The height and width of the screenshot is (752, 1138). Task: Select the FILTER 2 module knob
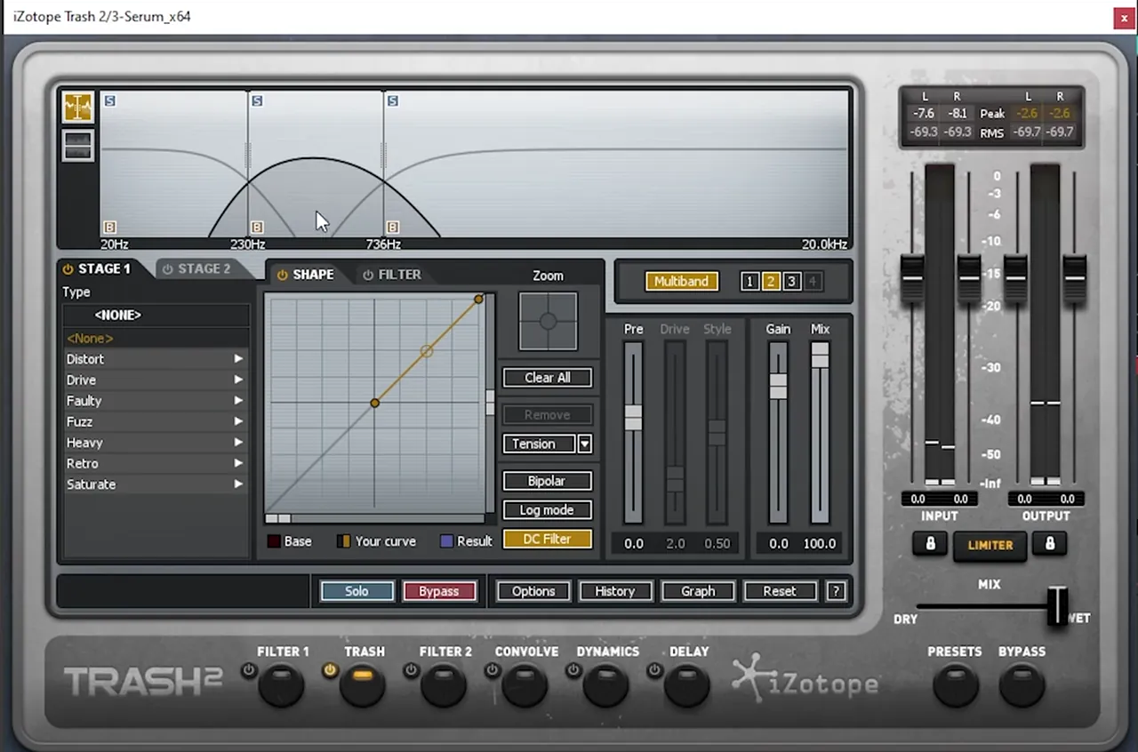[x=444, y=685]
